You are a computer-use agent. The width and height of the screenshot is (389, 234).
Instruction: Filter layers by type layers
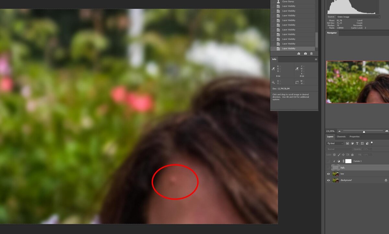tap(357, 143)
